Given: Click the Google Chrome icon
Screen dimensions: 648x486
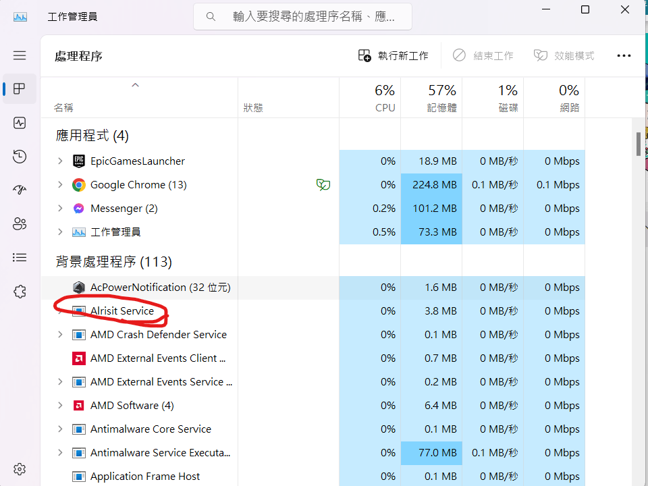Looking at the screenshot, I should [78, 185].
